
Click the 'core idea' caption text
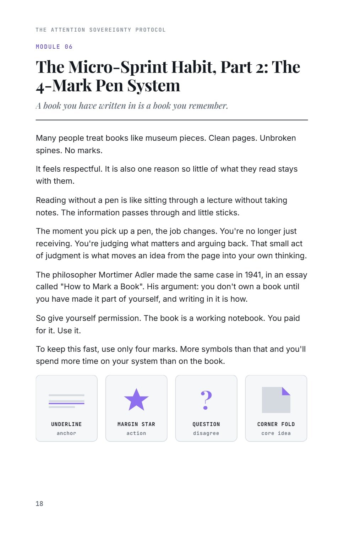point(276,433)
